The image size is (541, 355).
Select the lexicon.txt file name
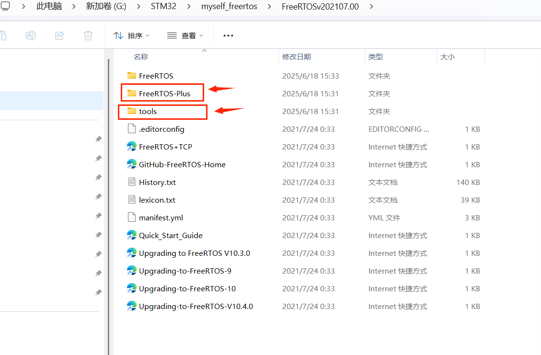point(157,200)
